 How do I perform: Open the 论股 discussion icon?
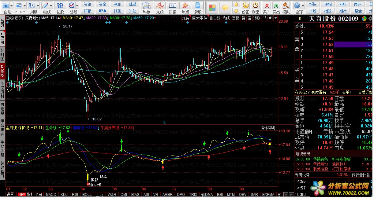point(60,5)
